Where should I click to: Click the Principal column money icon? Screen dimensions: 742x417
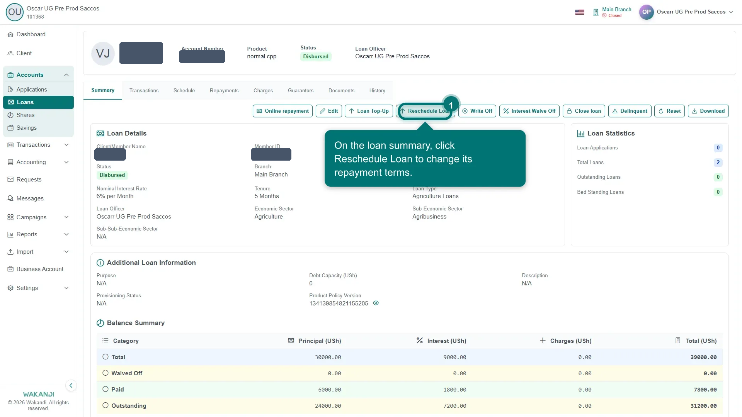click(x=291, y=341)
